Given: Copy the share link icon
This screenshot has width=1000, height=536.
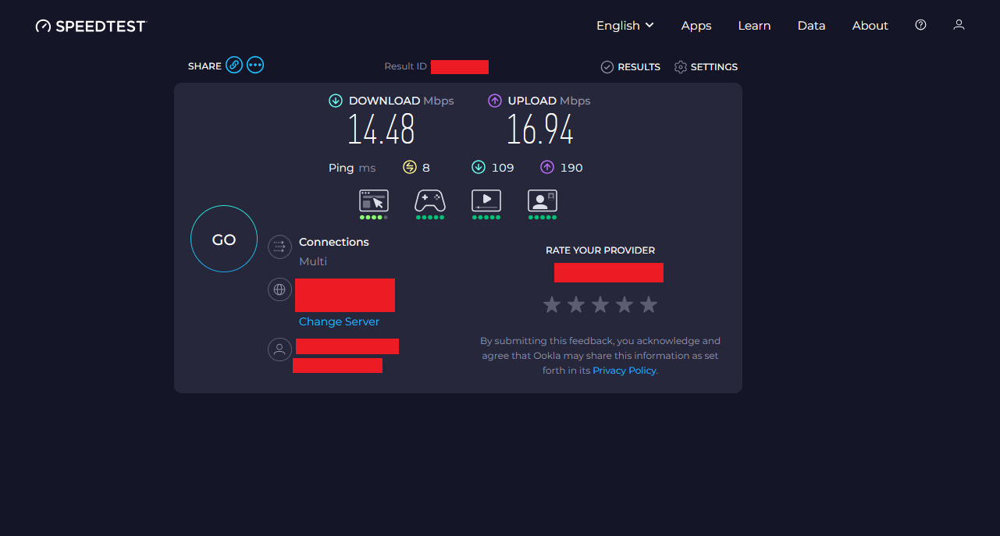Looking at the screenshot, I should (234, 65).
